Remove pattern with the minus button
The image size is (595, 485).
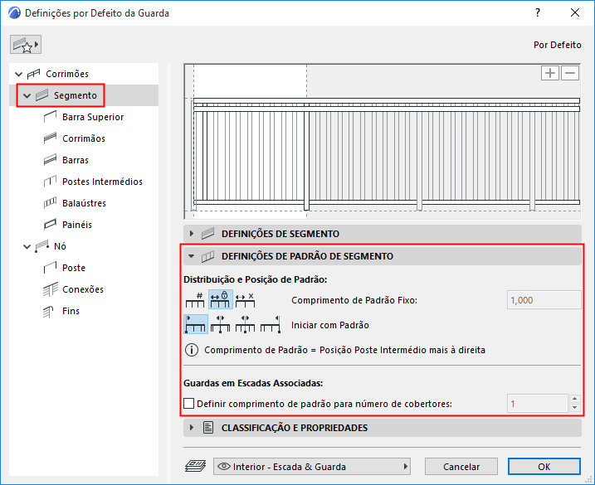click(x=570, y=73)
